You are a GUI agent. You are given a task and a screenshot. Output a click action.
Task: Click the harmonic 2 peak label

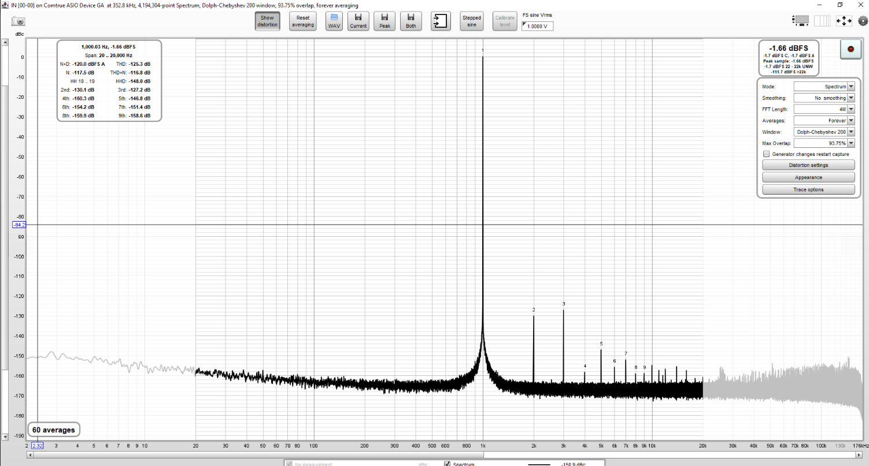pos(534,310)
